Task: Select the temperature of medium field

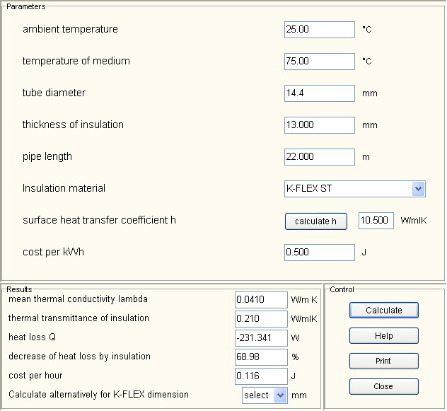Action: (x=319, y=62)
